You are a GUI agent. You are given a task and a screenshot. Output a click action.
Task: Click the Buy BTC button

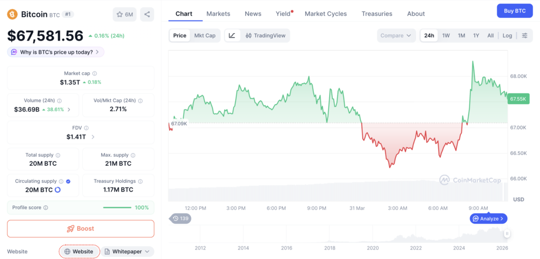click(515, 11)
